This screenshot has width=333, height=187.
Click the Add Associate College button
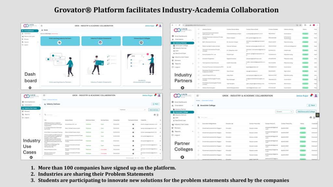(x=306, y=112)
